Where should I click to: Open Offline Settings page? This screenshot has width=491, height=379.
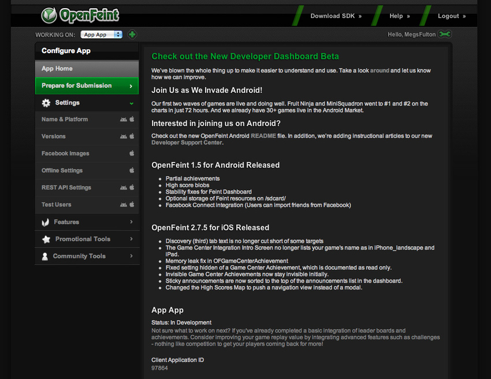click(87, 170)
